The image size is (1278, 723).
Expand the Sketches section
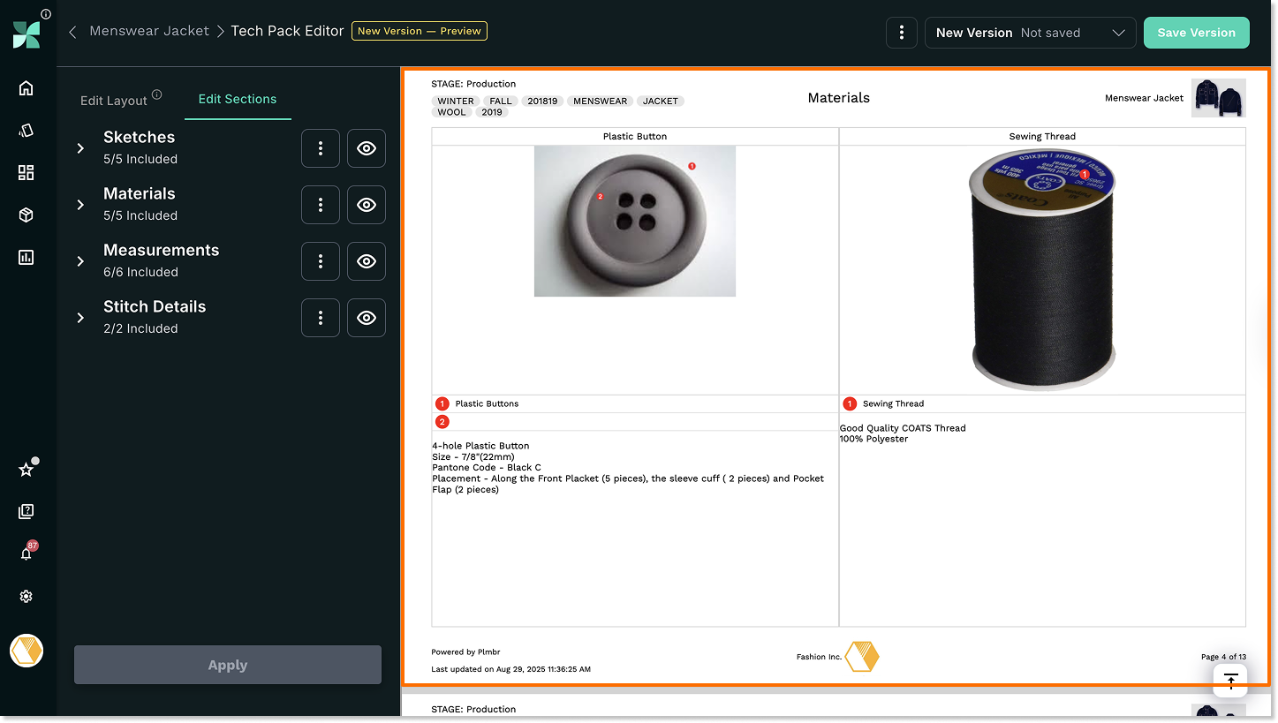[x=80, y=148]
